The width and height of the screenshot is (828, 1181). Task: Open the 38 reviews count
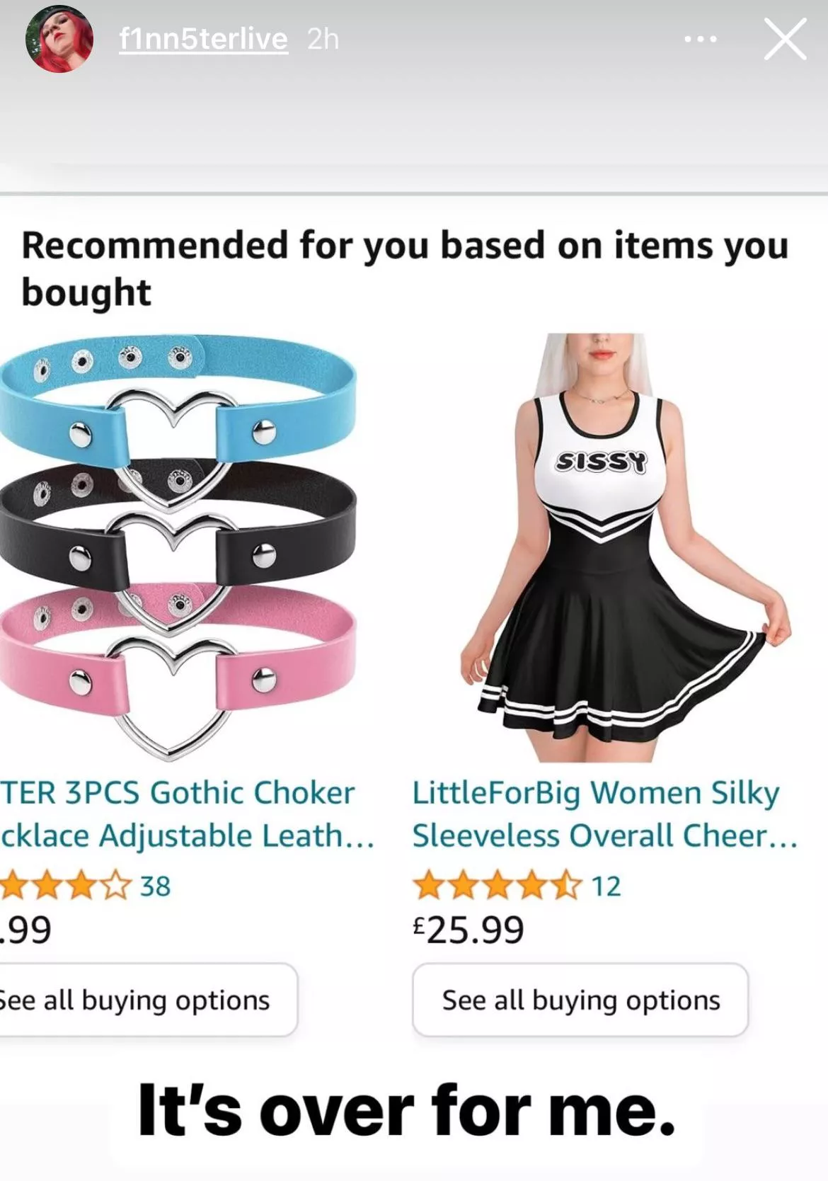156,886
